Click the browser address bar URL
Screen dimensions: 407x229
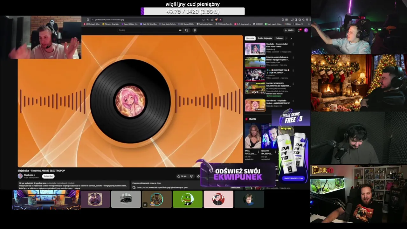point(110,20)
